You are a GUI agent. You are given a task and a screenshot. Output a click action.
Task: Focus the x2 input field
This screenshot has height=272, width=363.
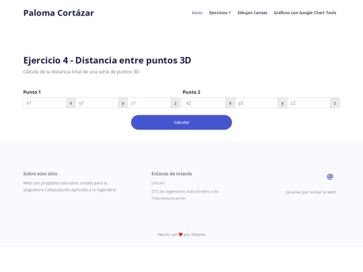204,103
